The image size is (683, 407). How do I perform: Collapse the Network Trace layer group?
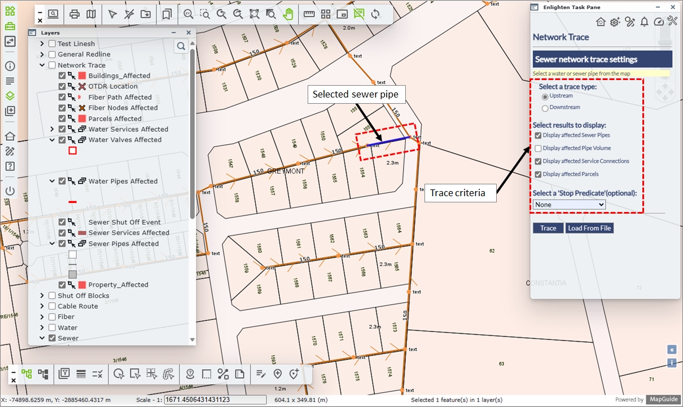[x=42, y=65]
